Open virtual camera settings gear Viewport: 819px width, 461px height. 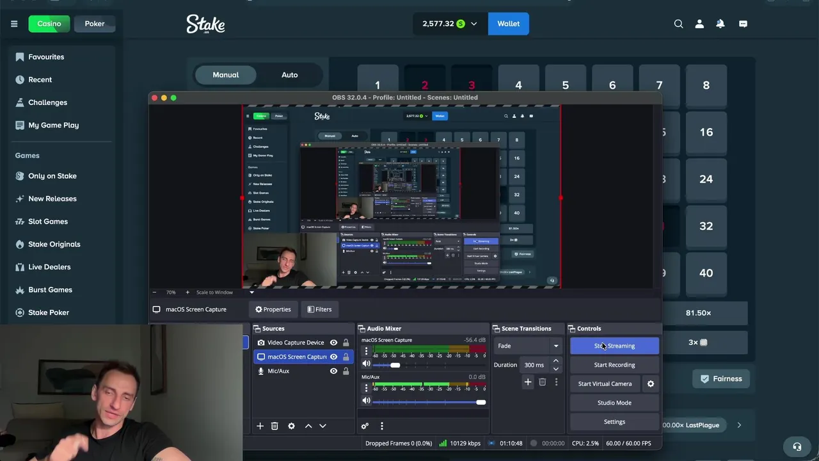(651, 384)
